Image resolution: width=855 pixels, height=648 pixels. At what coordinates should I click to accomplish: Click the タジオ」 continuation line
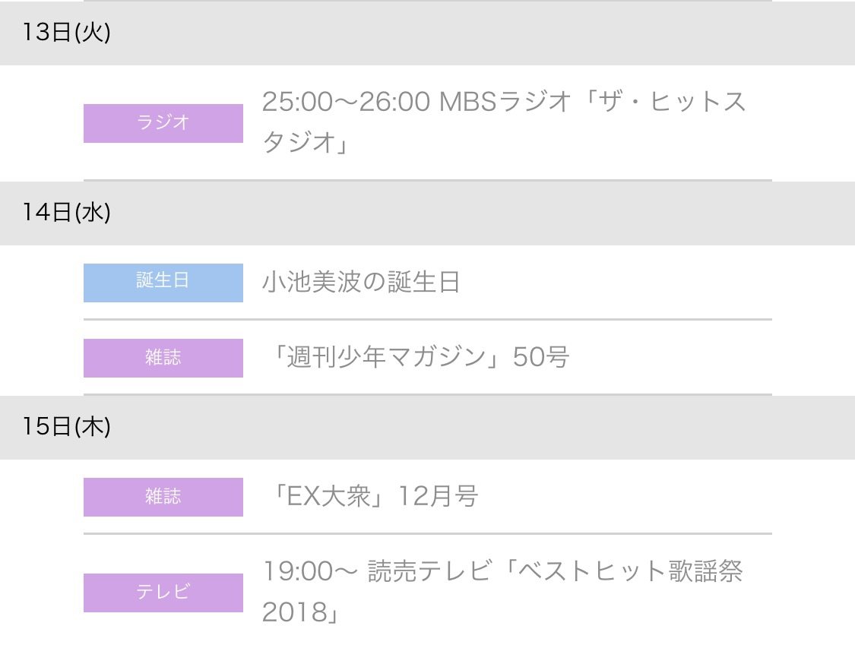pos(306,142)
